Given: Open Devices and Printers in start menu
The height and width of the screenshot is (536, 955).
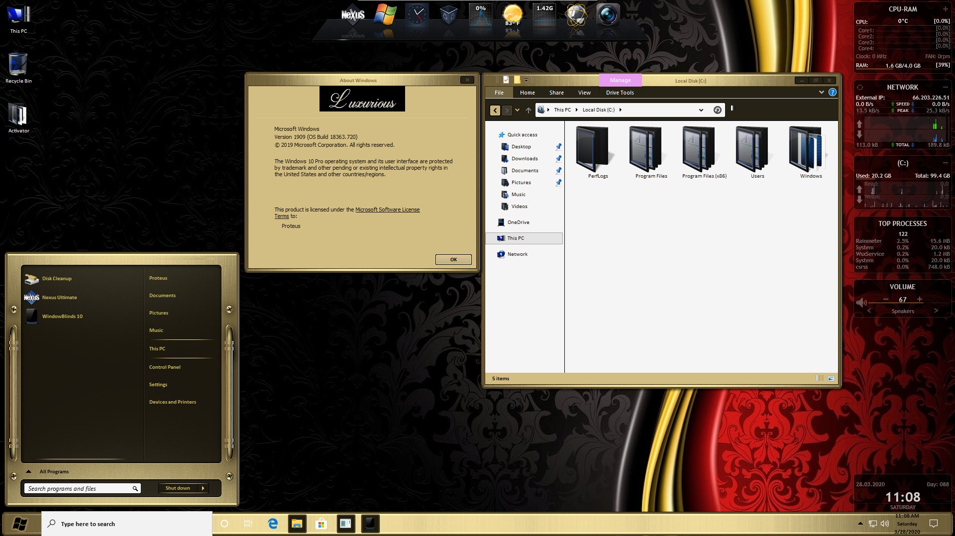Looking at the screenshot, I should (x=173, y=402).
